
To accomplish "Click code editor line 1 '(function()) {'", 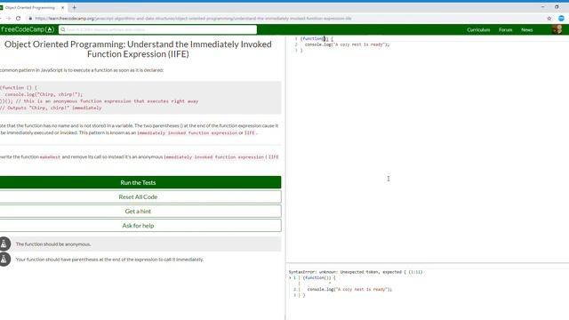I will tap(317, 38).
